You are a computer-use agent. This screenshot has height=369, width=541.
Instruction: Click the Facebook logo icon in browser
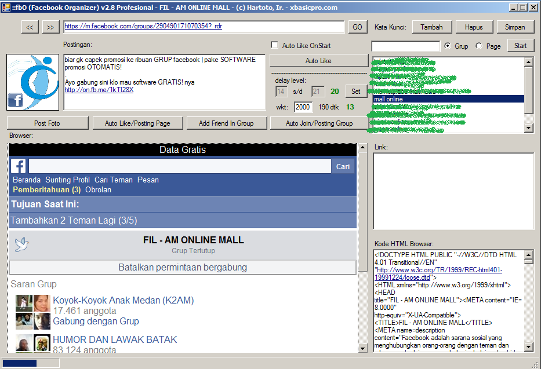pos(19,166)
